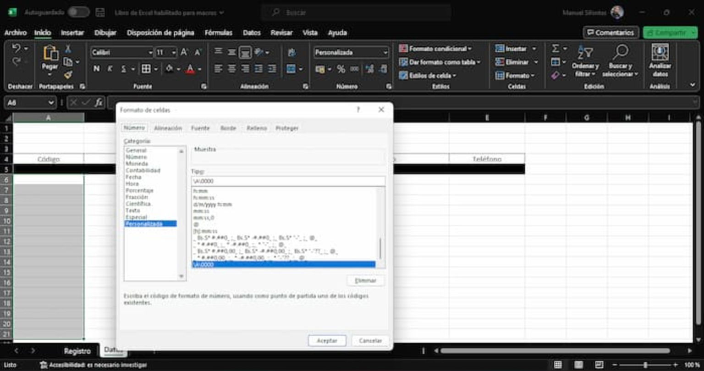Click the Aceptar button
This screenshot has width=704, height=371.
click(x=327, y=341)
